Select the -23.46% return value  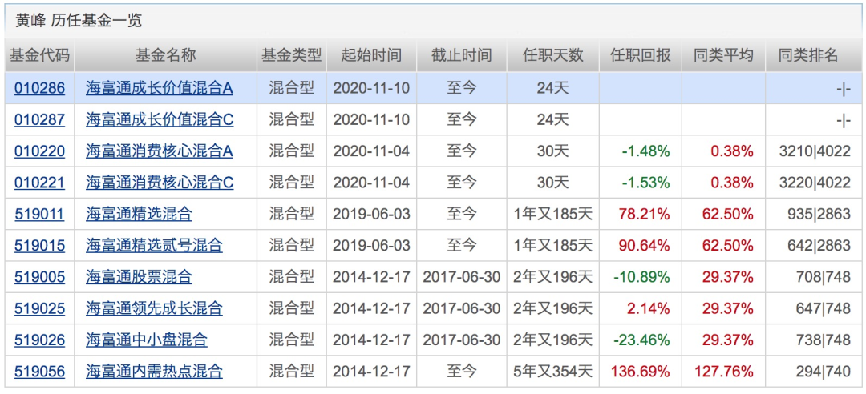[x=642, y=340]
